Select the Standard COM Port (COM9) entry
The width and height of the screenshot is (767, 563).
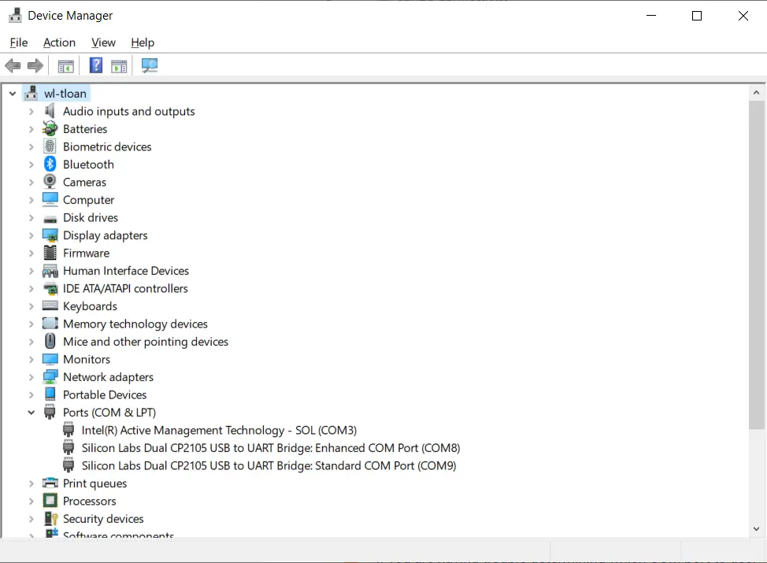269,465
